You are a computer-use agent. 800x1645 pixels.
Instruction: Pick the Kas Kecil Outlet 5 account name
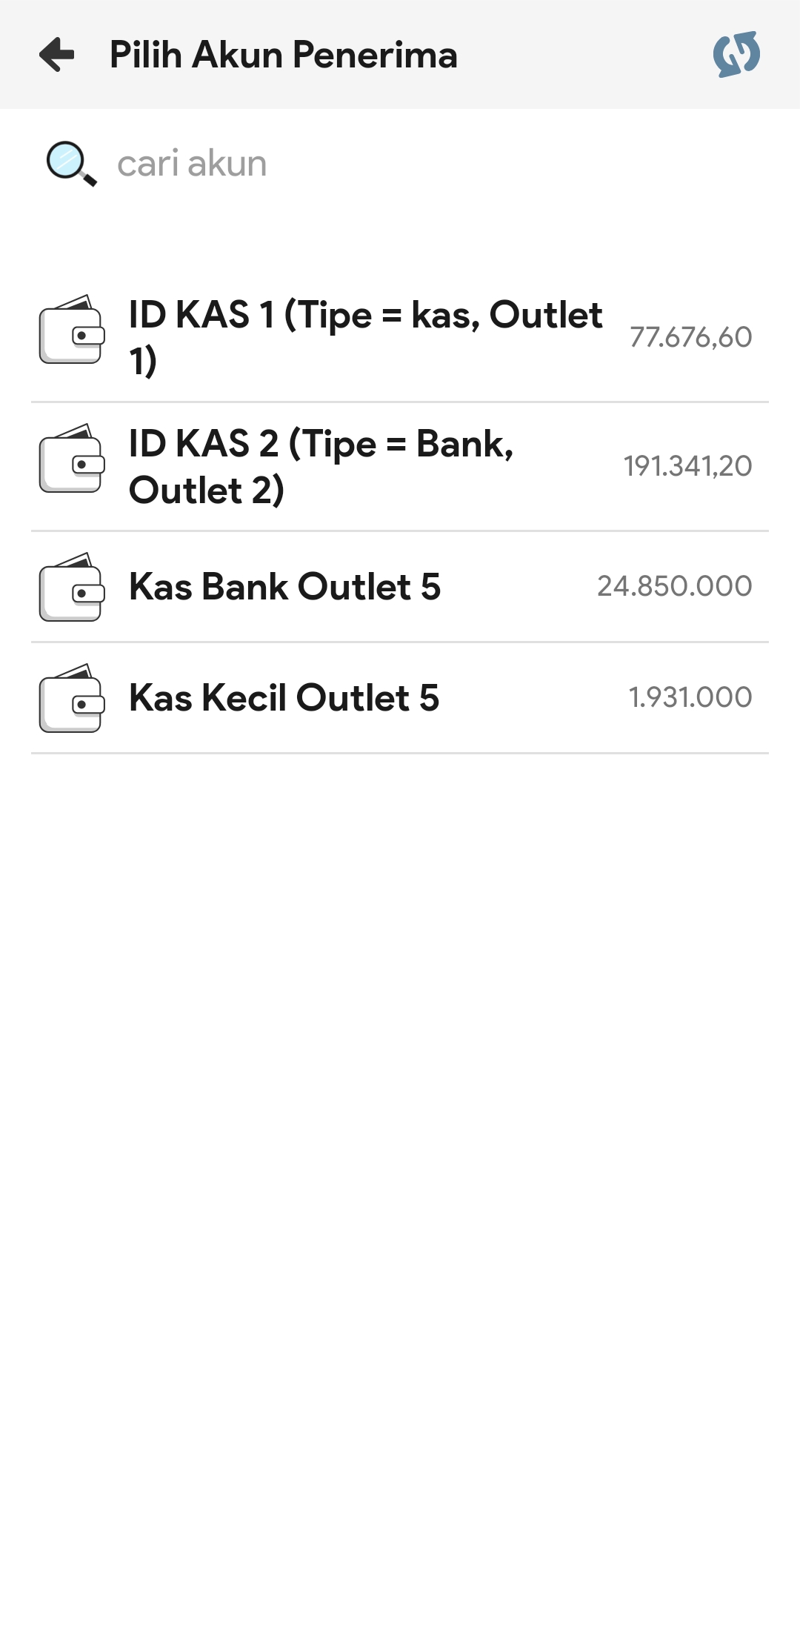[x=284, y=698]
